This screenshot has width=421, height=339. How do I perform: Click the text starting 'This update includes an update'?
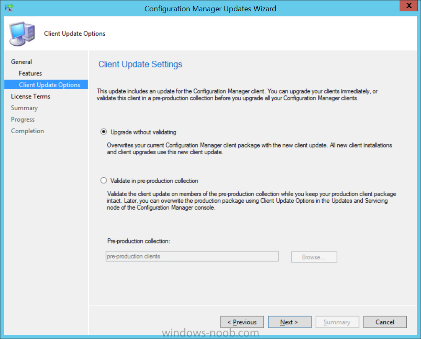[237, 95]
